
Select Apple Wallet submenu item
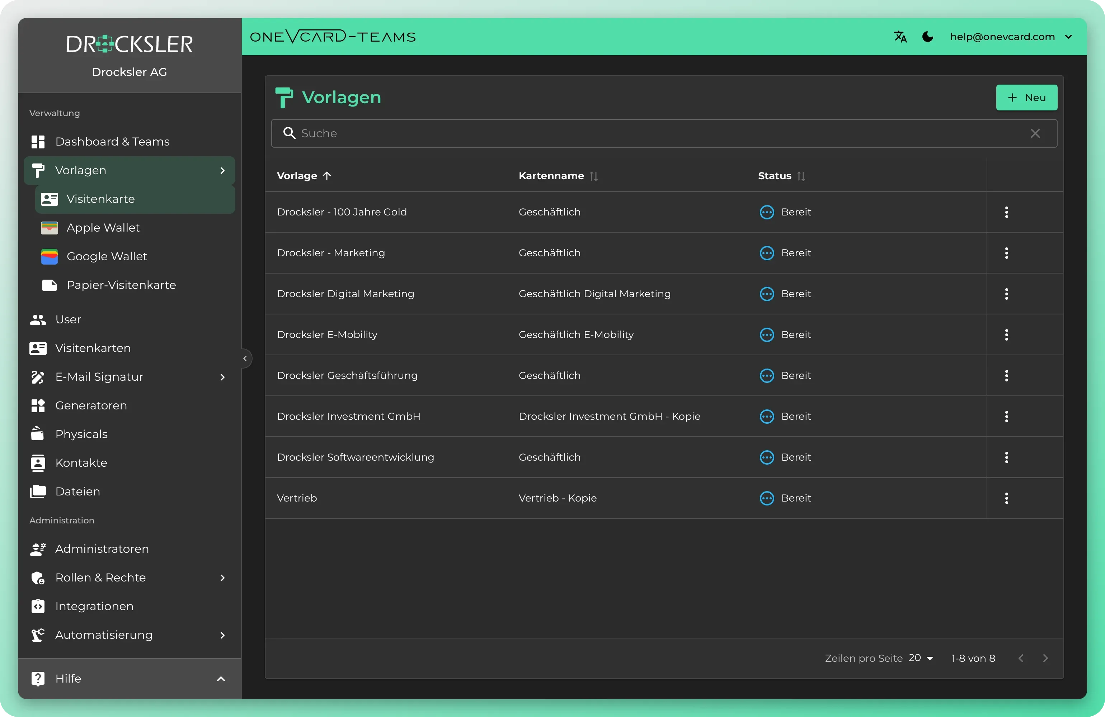(x=135, y=228)
